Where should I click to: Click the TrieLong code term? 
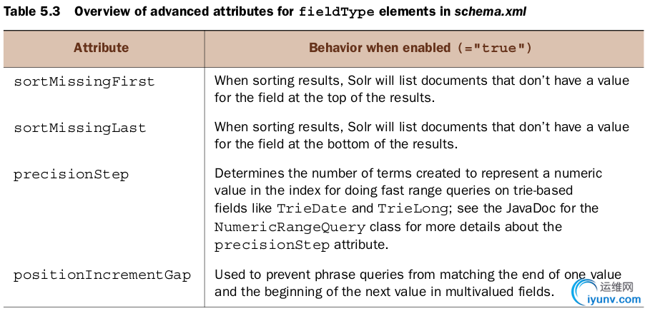413,208
